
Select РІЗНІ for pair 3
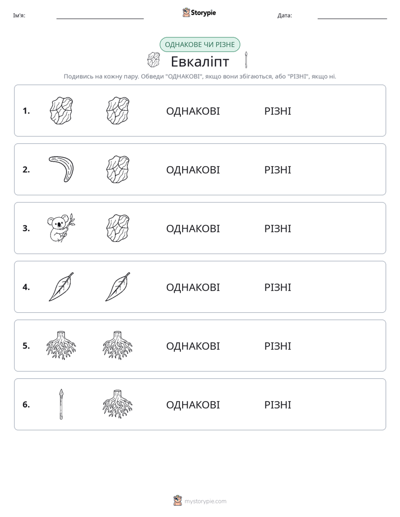pyautogui.click(x=277, y=228)
